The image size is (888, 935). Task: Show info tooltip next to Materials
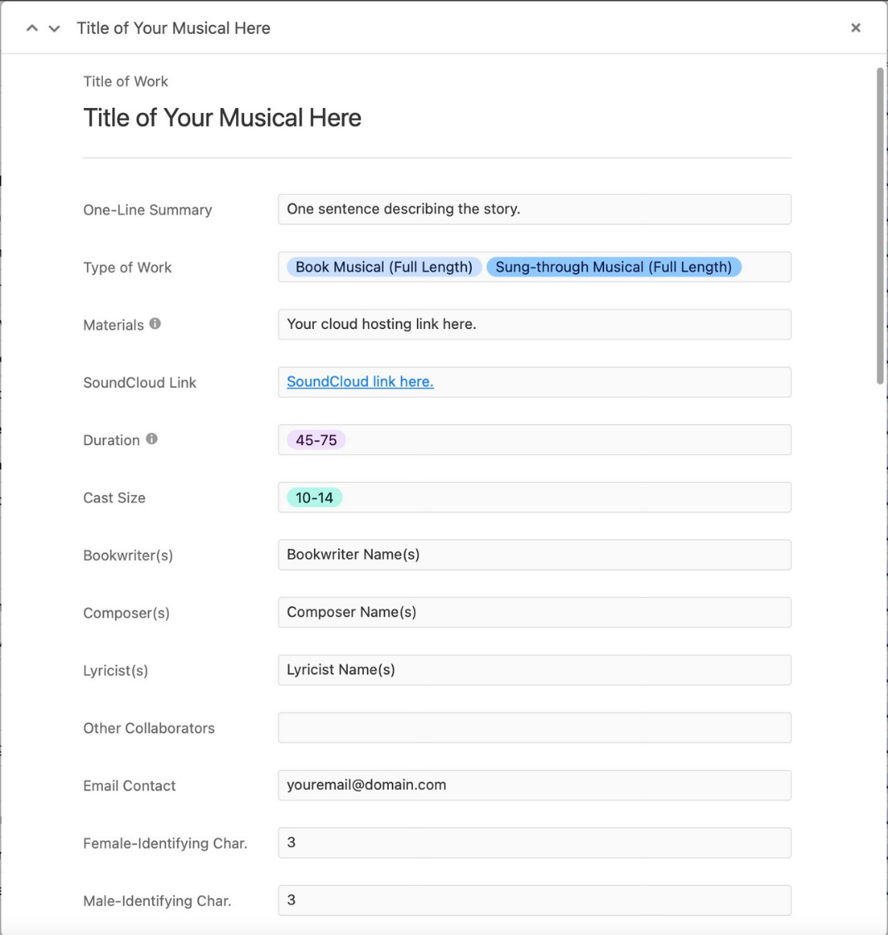[x=155, y=324]
